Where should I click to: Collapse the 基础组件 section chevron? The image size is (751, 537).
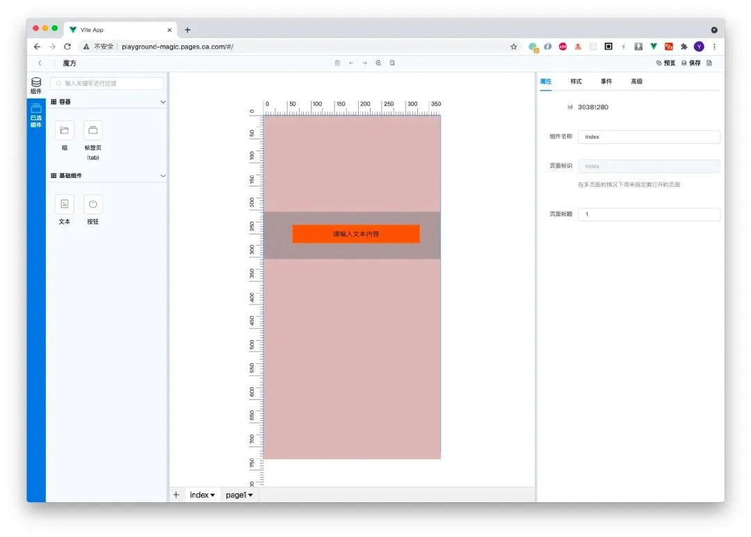click(163, 176)
